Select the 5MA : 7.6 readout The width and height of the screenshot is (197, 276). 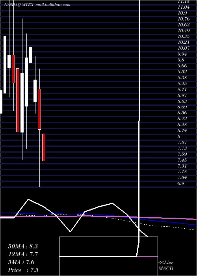[21, 262]
